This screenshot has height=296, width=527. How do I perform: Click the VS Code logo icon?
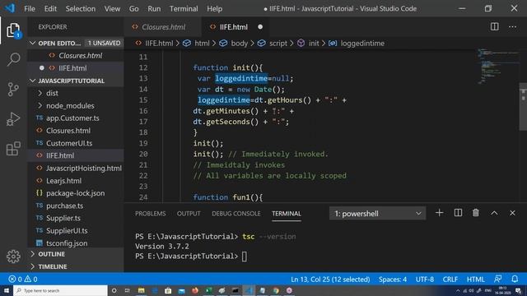[x=10, y=8]
